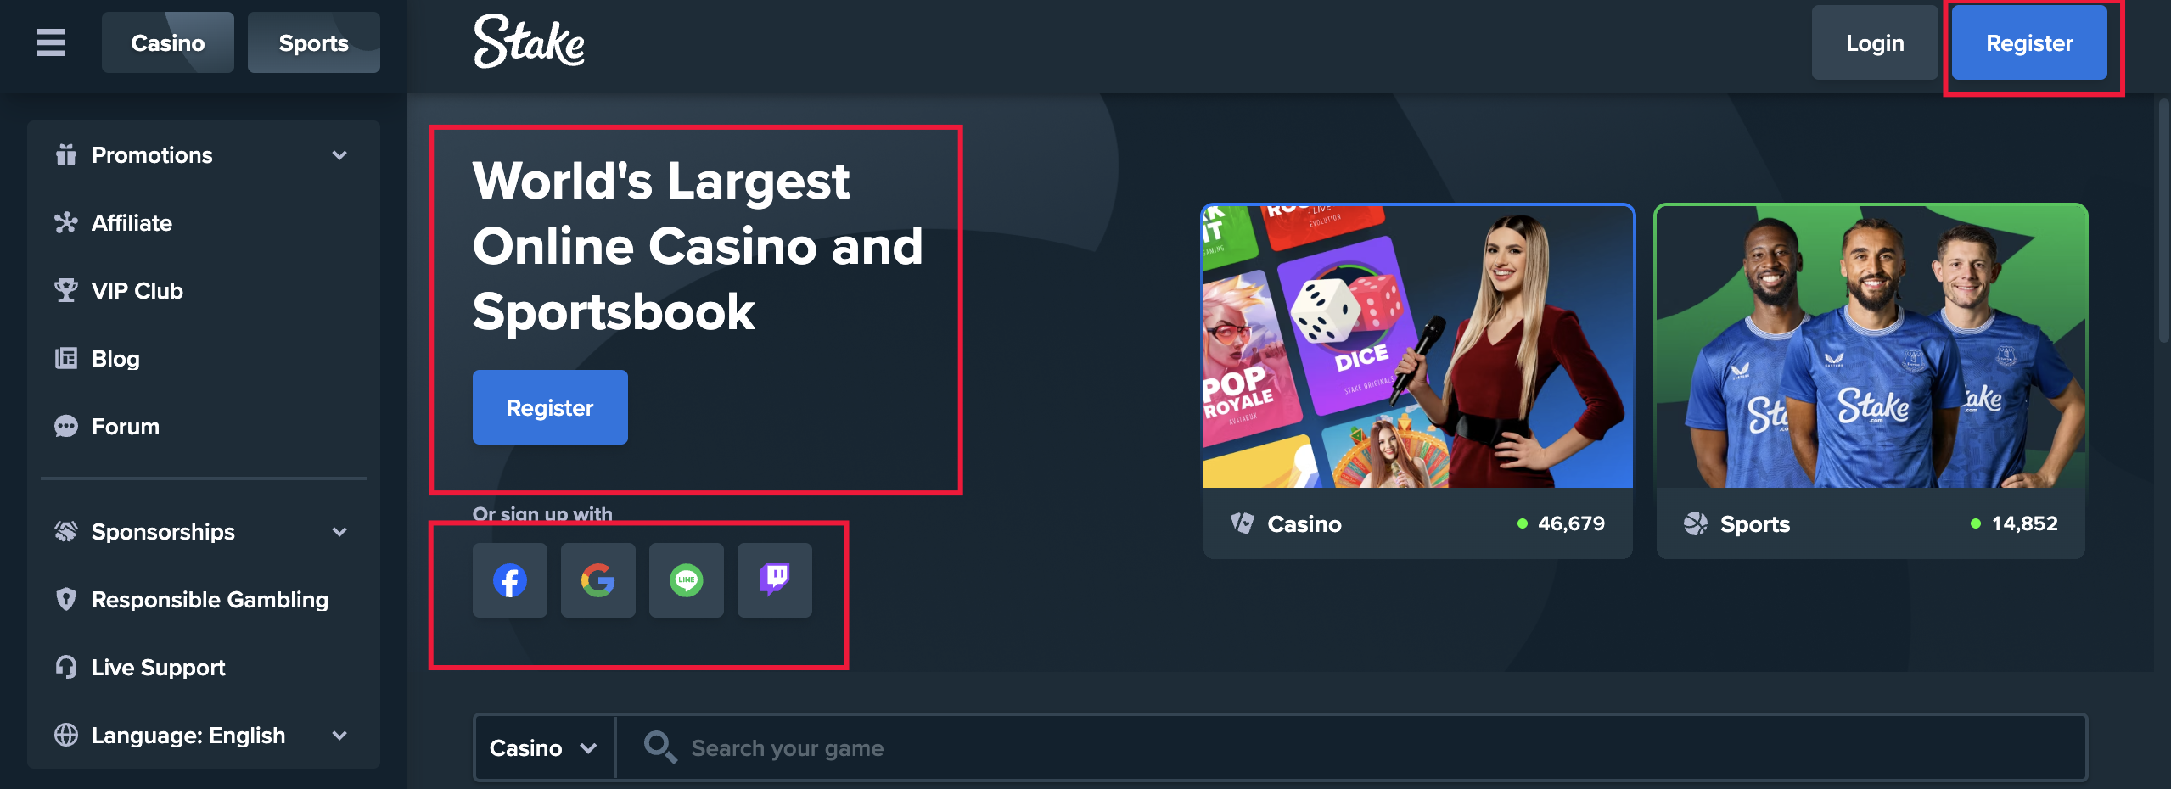2171x789 pixels.
Task: Open the Sports card with footballers
Action: (1871, 381)
